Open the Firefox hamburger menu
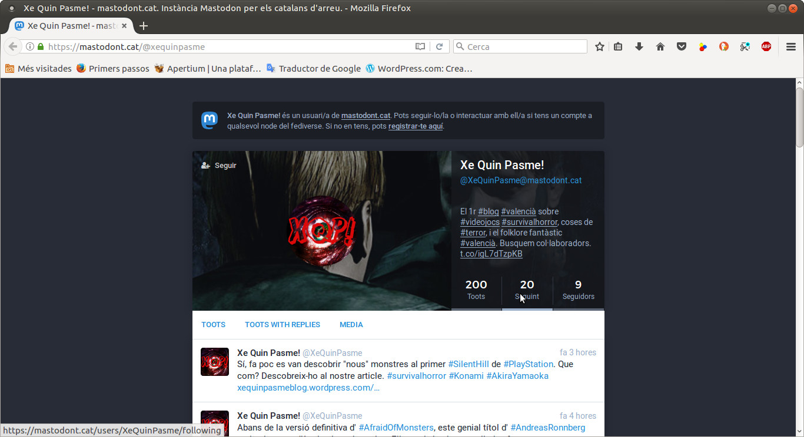Image resolution: width=804 pixels, height=437 pixels. pos(790,47)
